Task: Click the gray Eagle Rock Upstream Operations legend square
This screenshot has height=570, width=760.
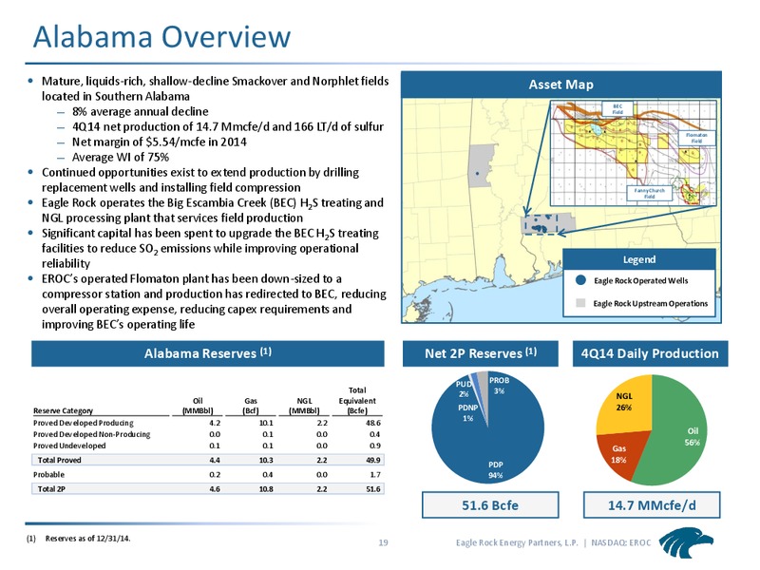Action: pos(580,303)
